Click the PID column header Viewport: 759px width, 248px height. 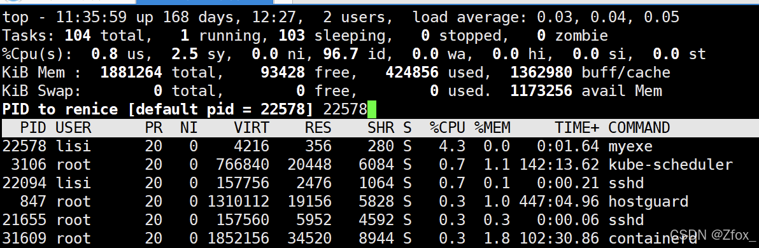click(x=33, y=128)
